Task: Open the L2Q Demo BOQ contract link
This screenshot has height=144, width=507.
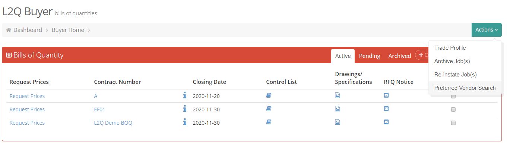Action: pos(113,123)
